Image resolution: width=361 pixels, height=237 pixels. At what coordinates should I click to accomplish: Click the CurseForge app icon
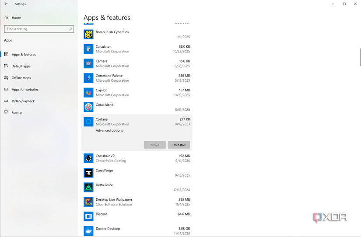(x=88, y=173)
